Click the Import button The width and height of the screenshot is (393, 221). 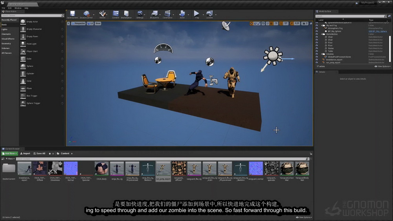coord(25,153)
